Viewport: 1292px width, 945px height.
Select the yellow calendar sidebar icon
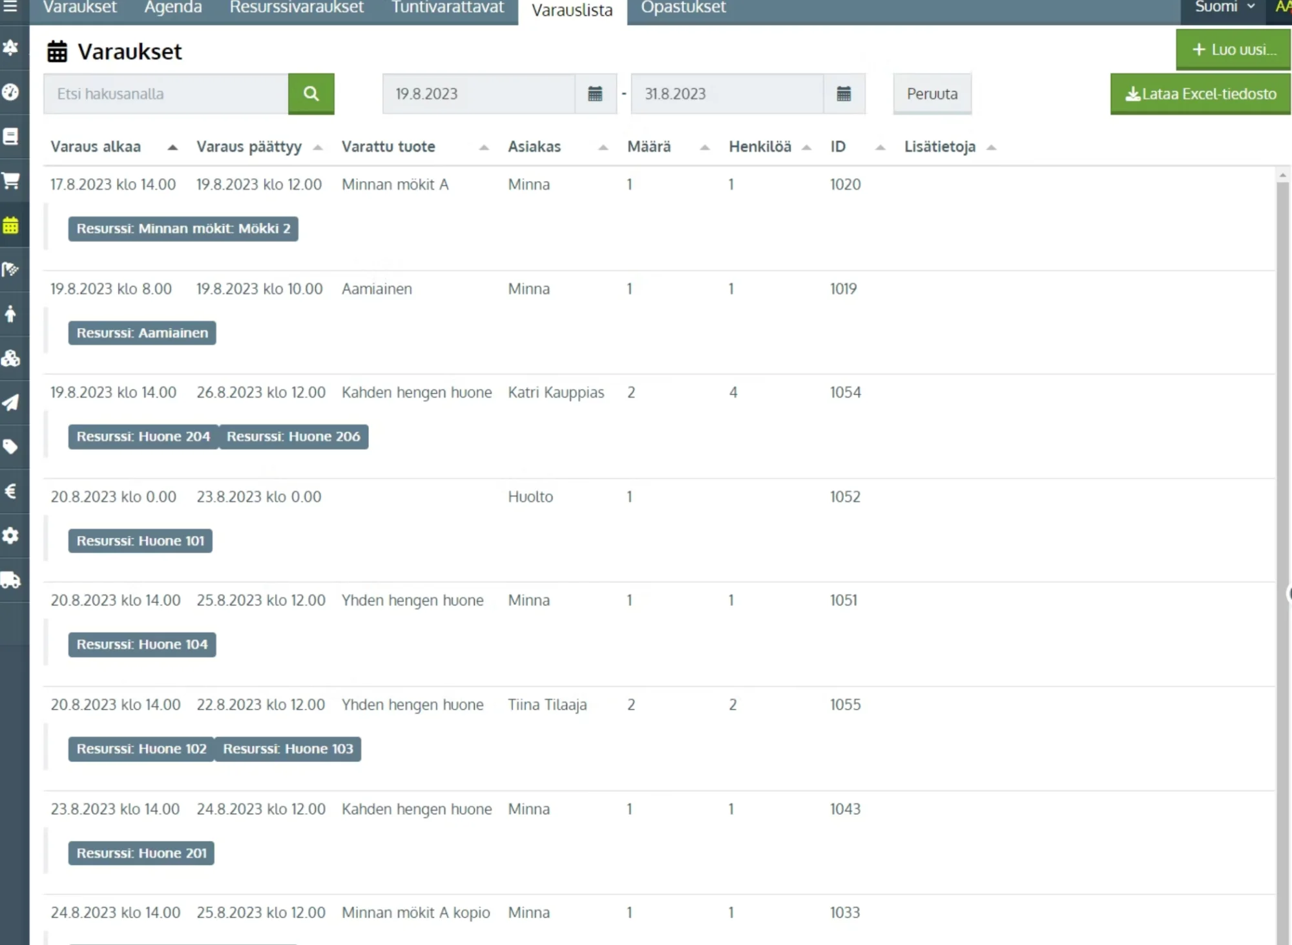pos(10,226)
